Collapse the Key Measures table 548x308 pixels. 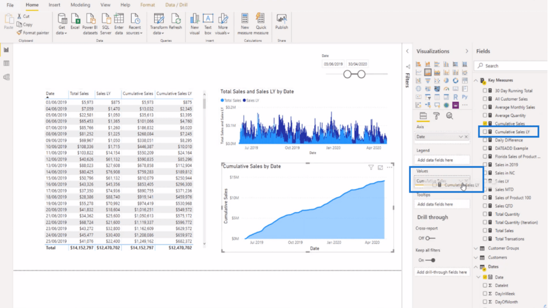click(x=476, y=80)
